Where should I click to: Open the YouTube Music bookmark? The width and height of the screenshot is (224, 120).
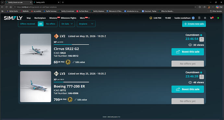(x=82, y=11)
